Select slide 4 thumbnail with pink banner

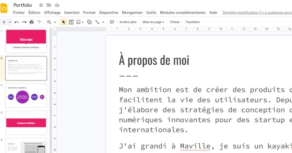pyautogui.click(x=26, y=123)
